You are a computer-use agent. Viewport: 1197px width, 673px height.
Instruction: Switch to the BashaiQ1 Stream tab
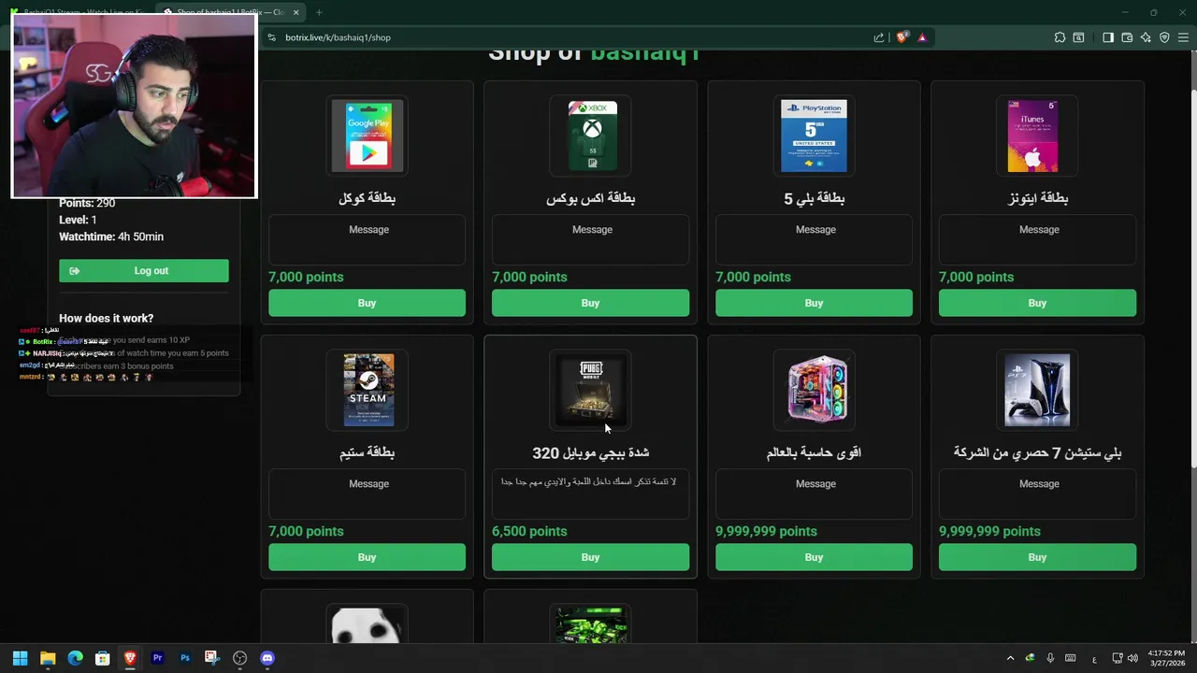pos(79,12)
